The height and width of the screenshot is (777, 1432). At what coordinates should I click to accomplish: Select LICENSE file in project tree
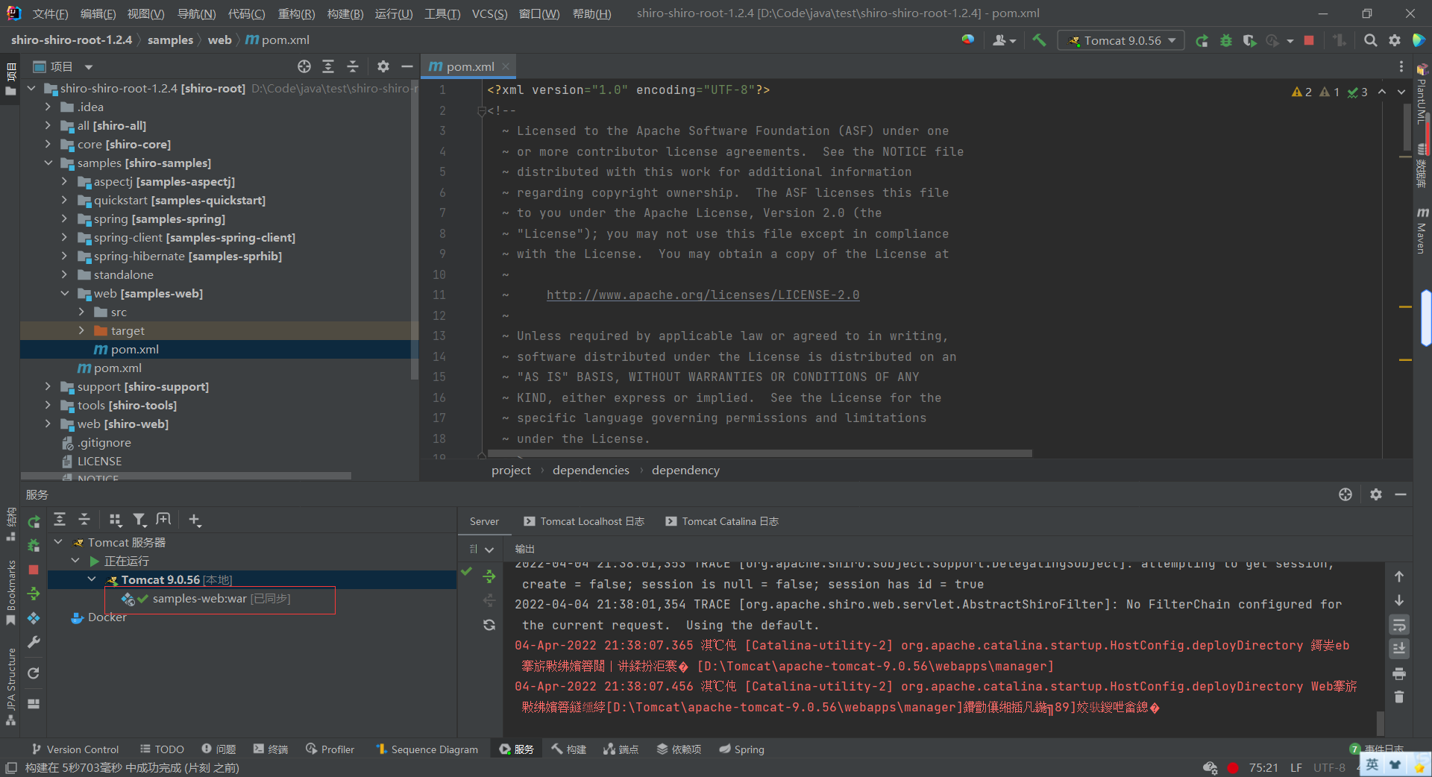click(99, 462)
